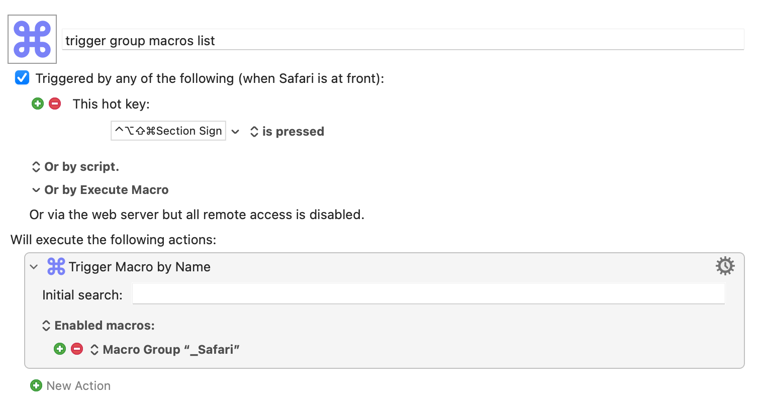Expand the Or by Execute Macro section

click(x=100, y=190)
